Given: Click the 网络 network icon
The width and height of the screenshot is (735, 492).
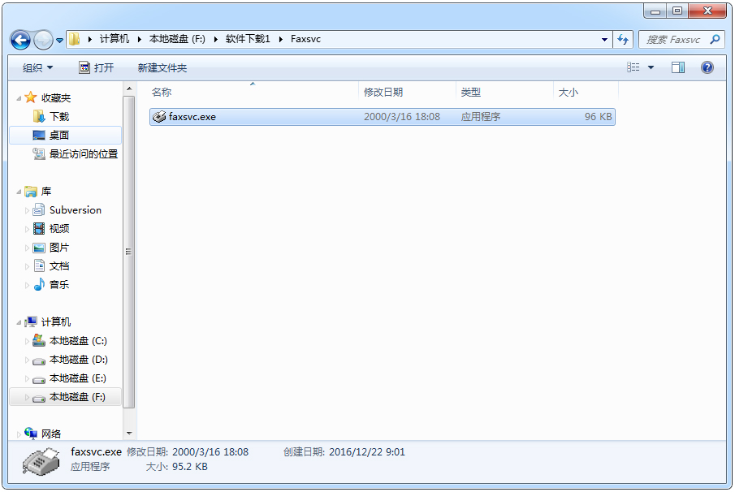Looking at the screenshot, I should point(31,434).
